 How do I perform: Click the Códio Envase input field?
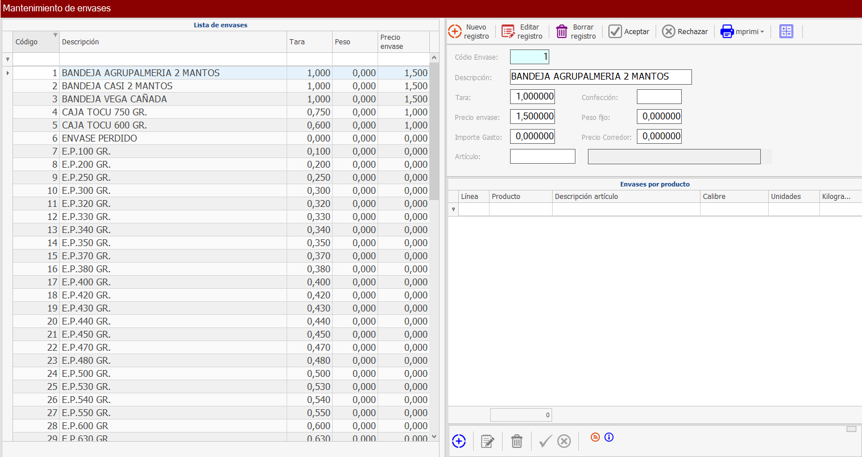point(530,57)
